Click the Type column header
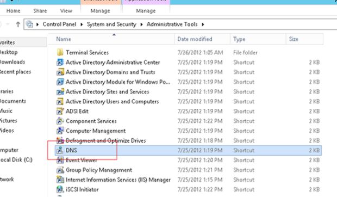The width and height of the screenshot is (337, 197). (x=239, y=39)
